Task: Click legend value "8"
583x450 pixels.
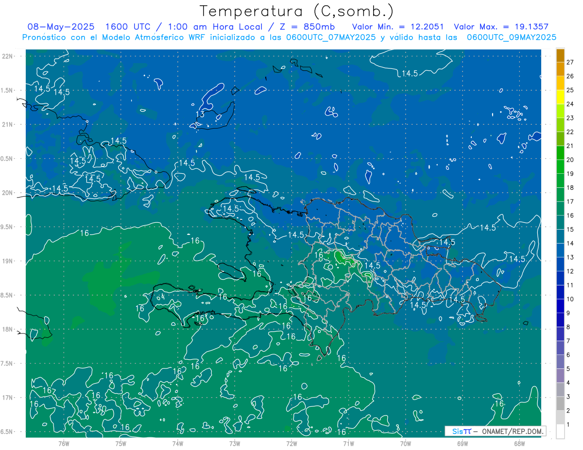Action: [568, 327]
